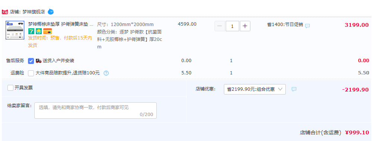Click the green 7-day return badge icon
The image size is (372, 141).
pyautogui.click(x=31, y=31)
